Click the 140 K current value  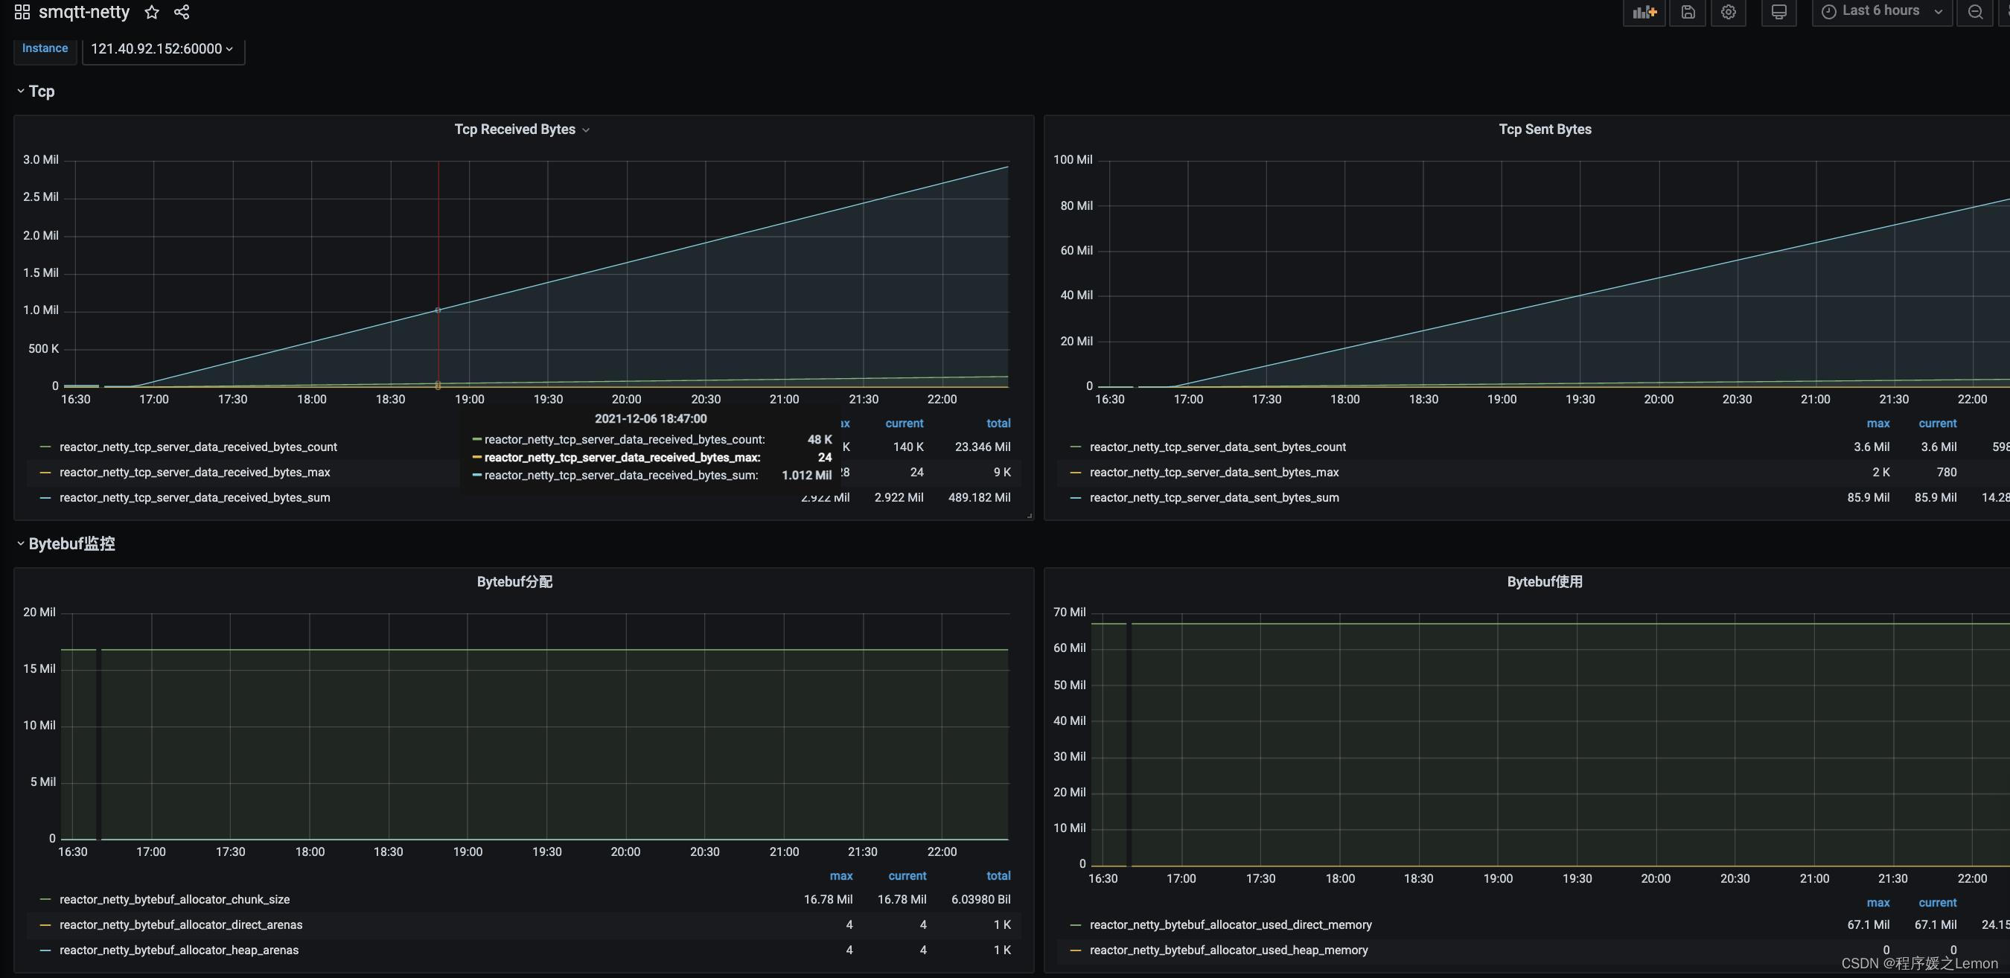[908, 447]
